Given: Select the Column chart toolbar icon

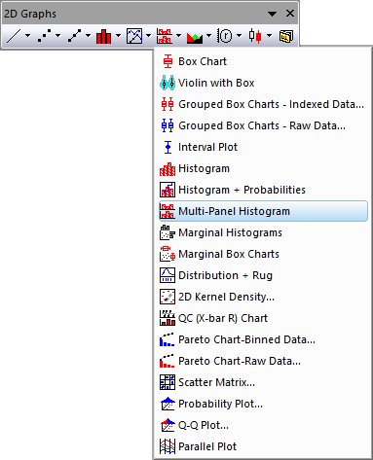Looking at the screenshot, I should pyautogui.click(x=104, y=36).
